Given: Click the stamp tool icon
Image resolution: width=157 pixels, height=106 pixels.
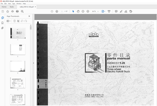Looking at the screenshot, I should pos(131,11).
